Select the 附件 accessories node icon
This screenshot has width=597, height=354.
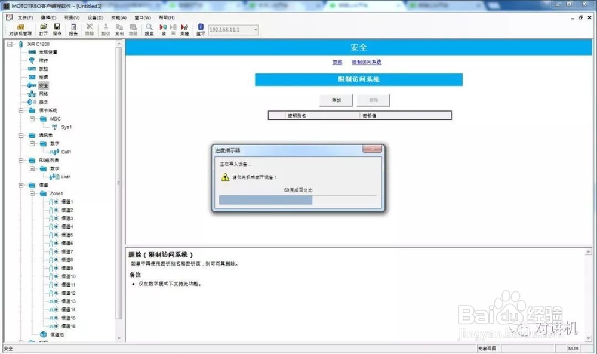click(x=32, y=60)
